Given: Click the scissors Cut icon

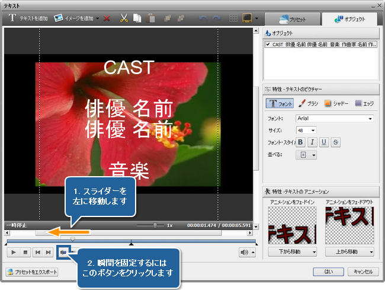Looking at the screenshot, I should click(x=124, y=18).
